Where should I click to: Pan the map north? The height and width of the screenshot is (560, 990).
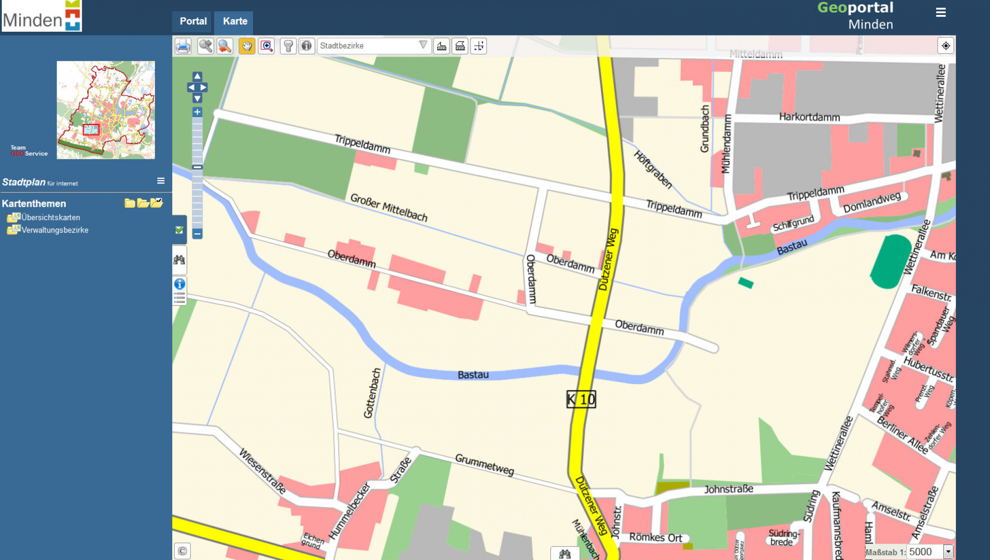[197, 76]
